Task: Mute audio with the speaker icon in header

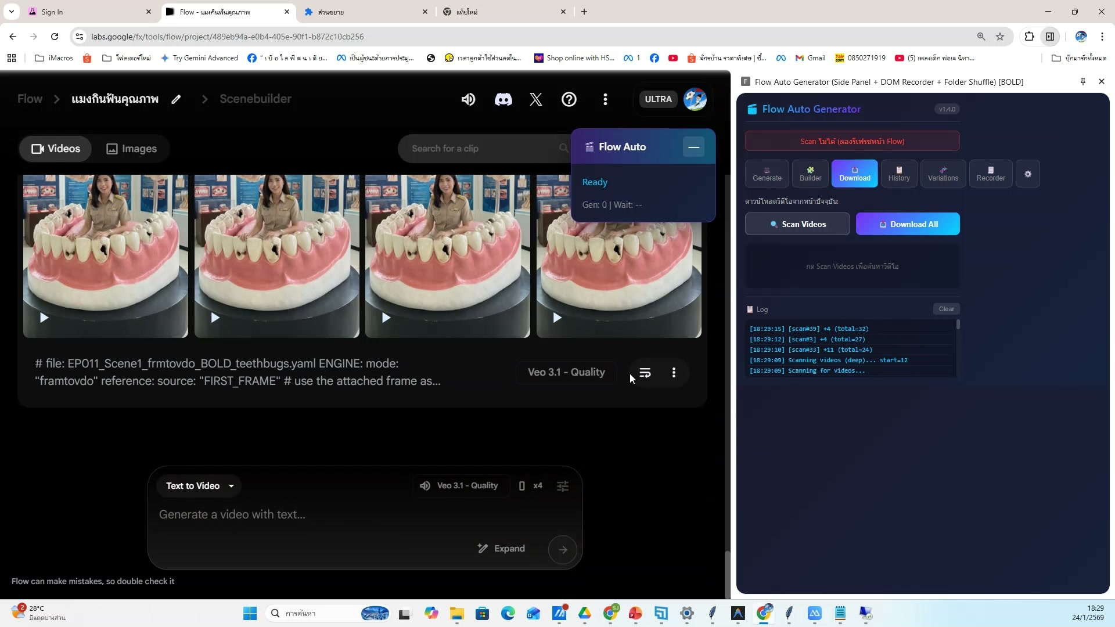Action: 468,99
